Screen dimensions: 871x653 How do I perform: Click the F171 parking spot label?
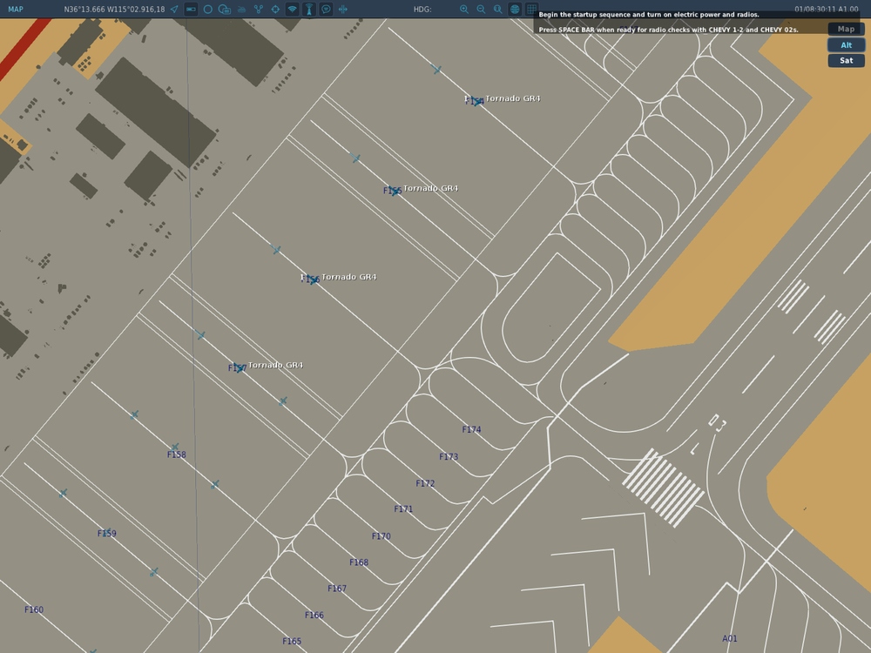tap(403, 509)
